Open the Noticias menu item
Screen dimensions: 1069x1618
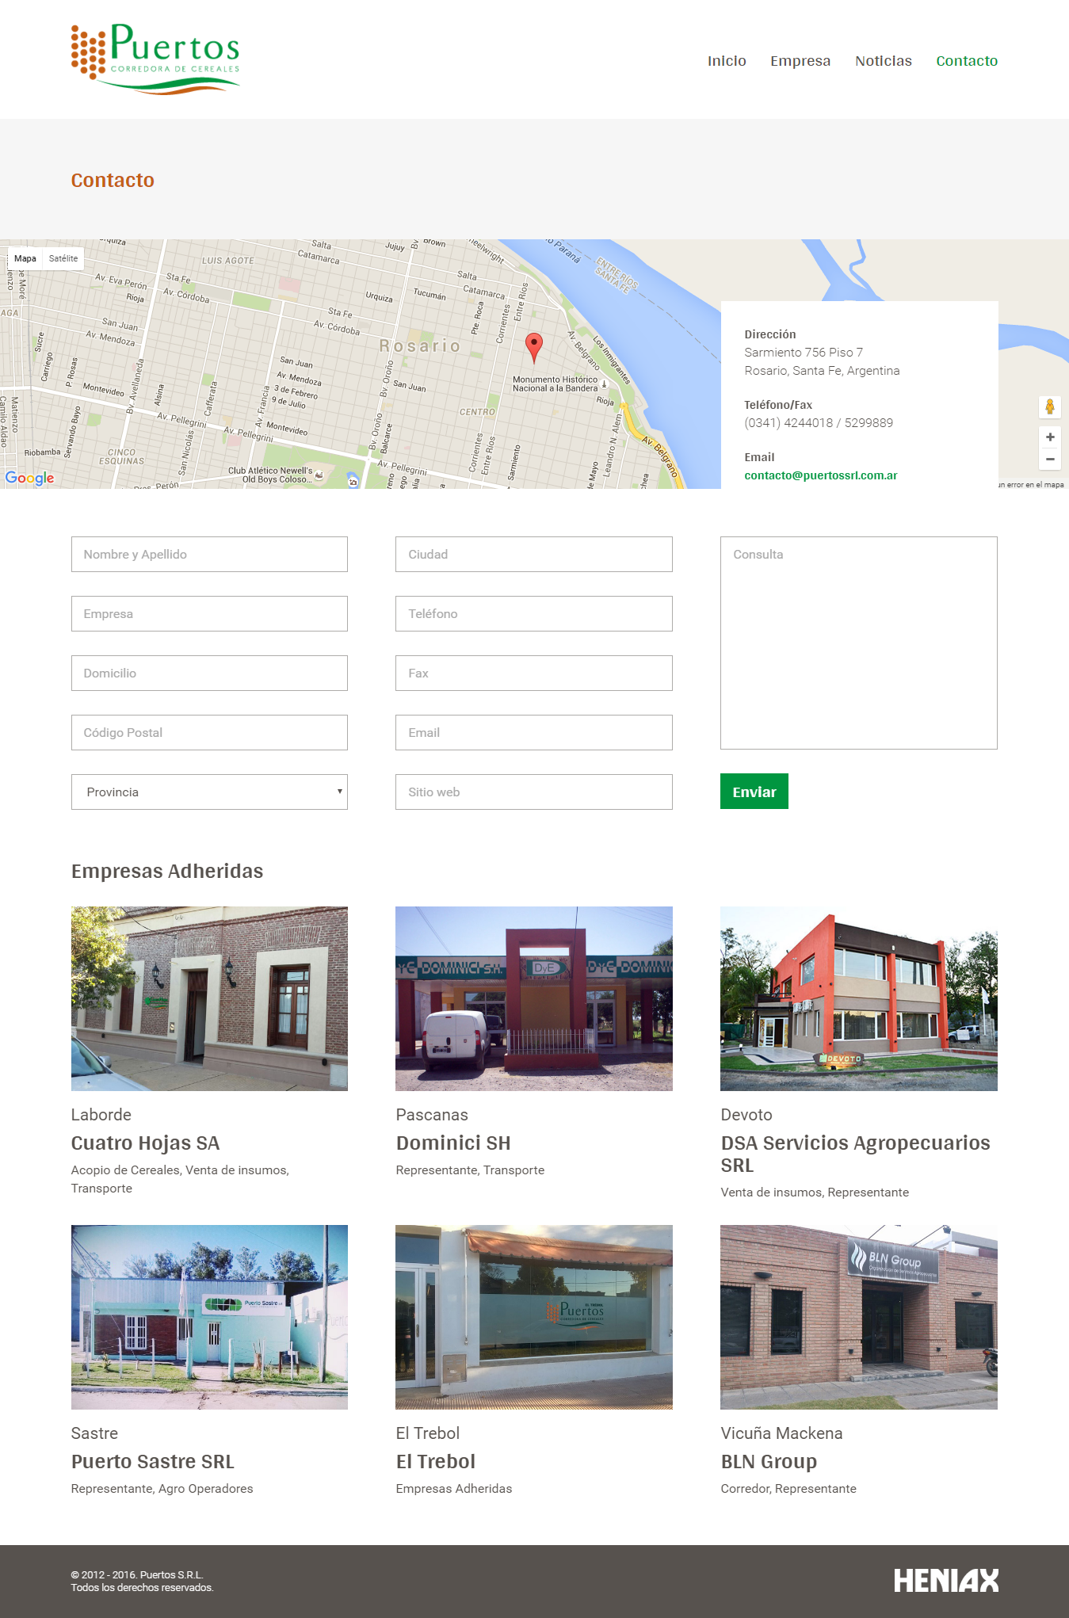tap(884, 61)
